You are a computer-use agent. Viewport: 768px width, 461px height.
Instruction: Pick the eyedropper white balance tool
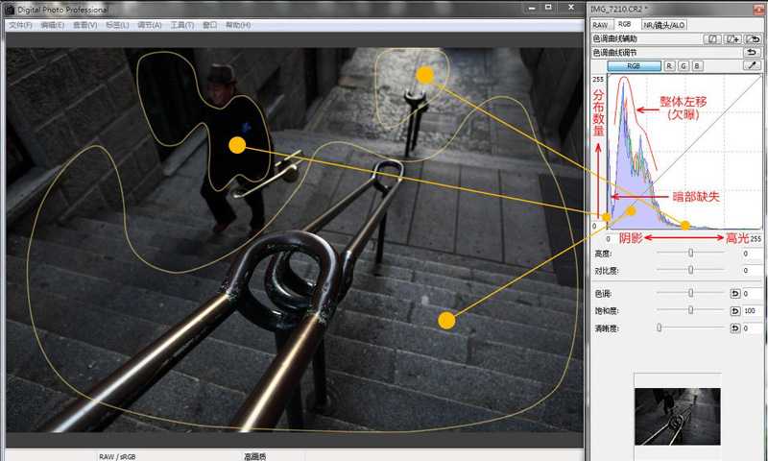(753, 65)
